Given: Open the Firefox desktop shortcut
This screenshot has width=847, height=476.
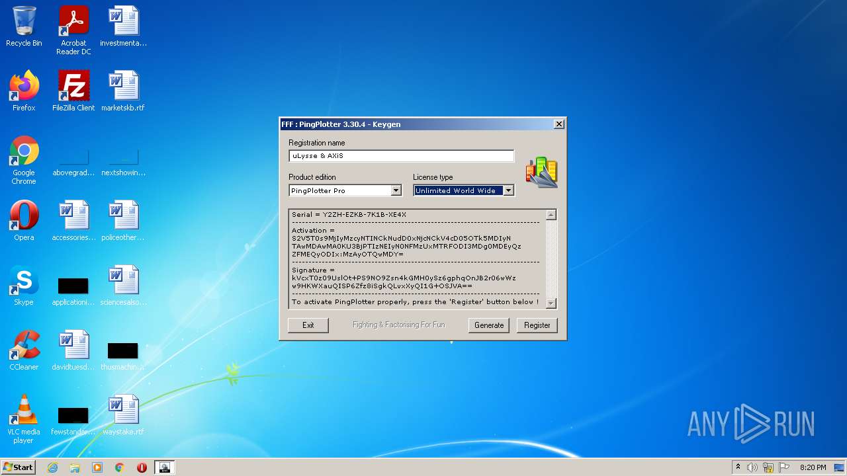Looking at the screenshot, I should (x=24, y=91).
